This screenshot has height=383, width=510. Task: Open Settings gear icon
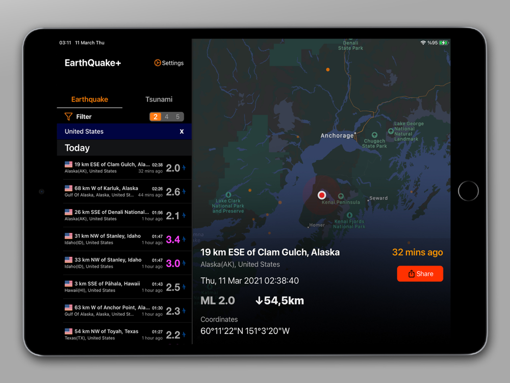[158, 63]
